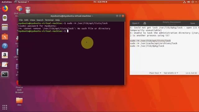
Task: Click the terminal prompt cursor line
Action: point(44,31)
